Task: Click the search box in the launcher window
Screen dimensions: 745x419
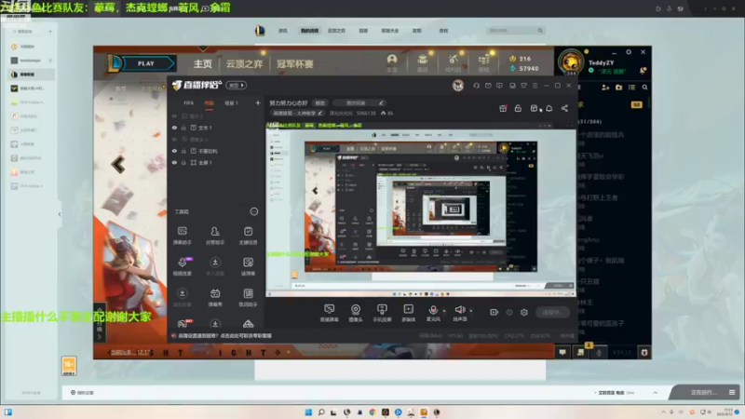Action: pos(516,31)
